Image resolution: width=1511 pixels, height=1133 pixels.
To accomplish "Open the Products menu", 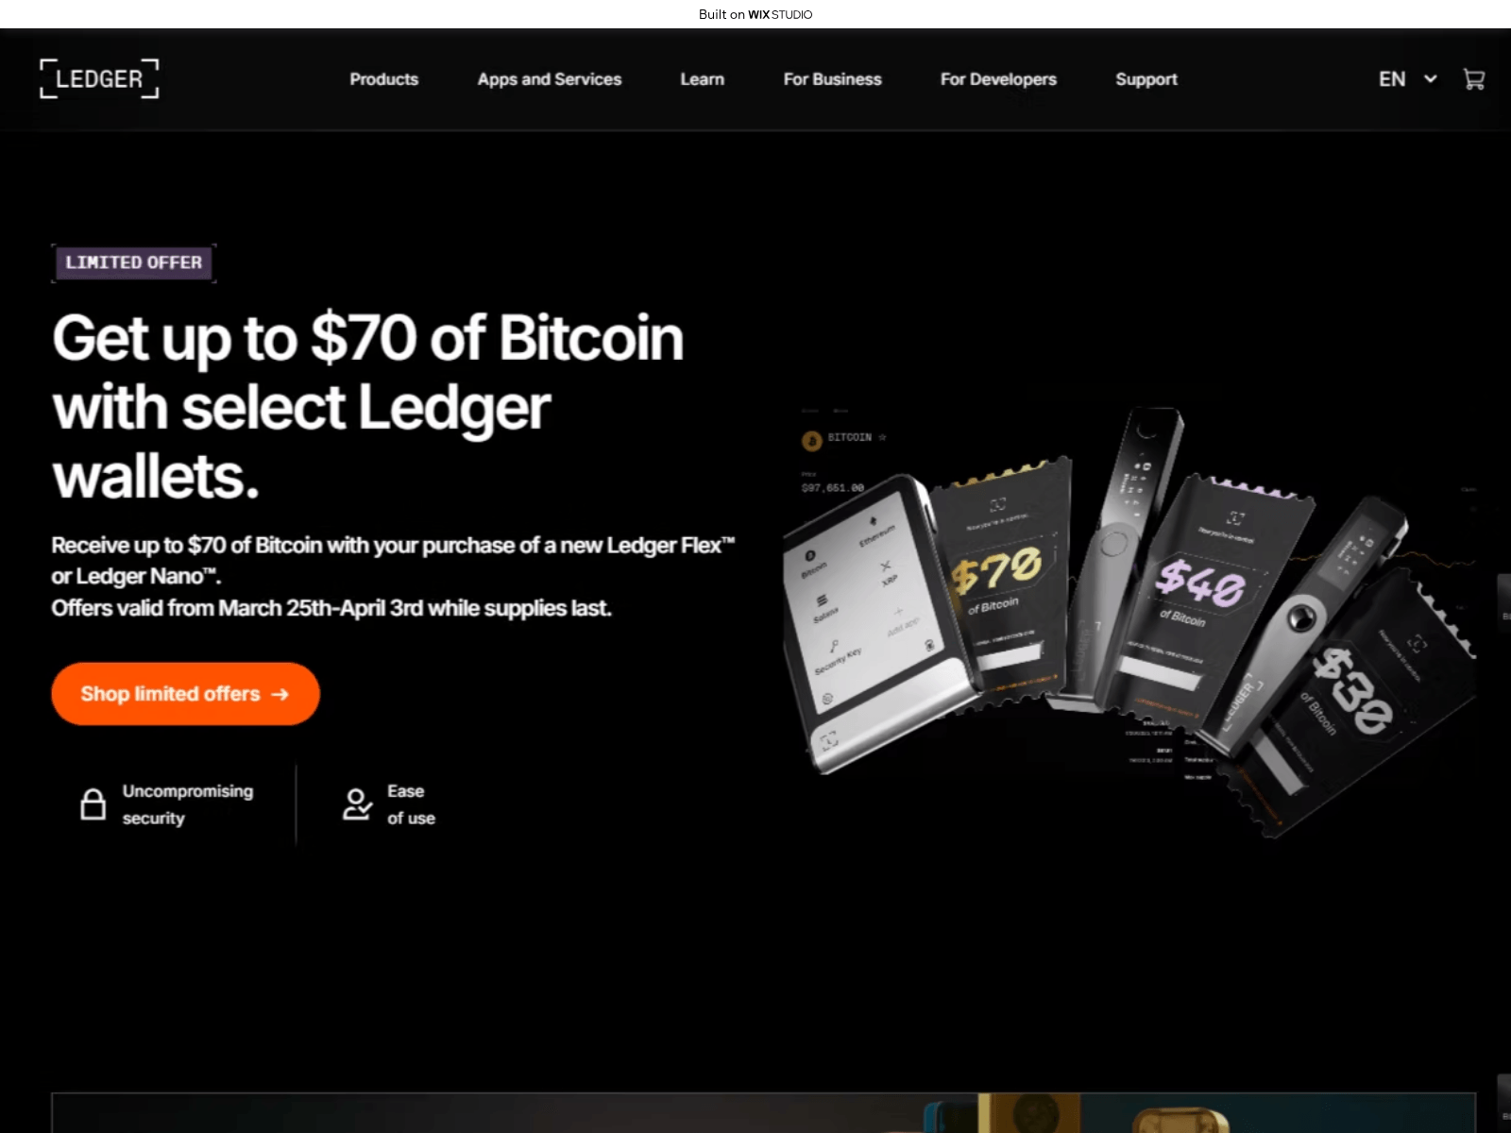I will [x=383, y=79].
